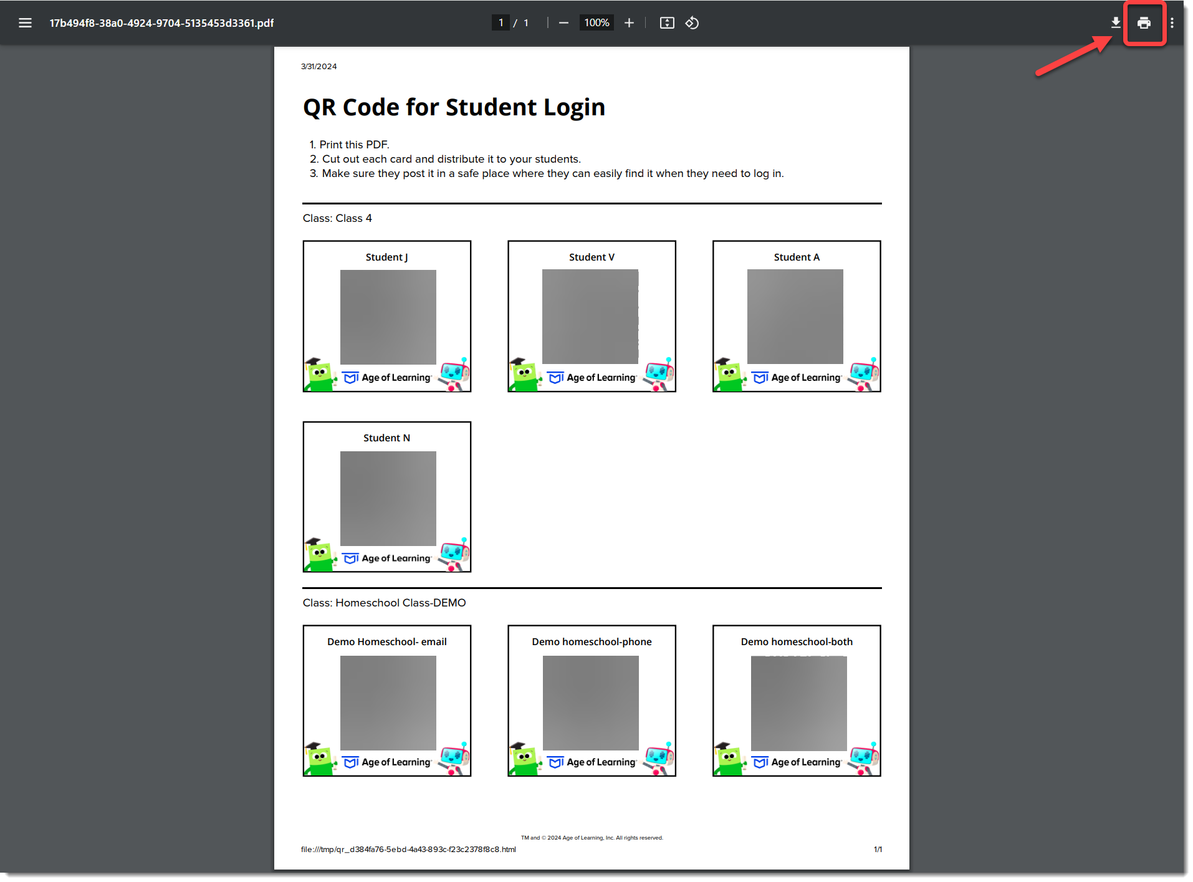Image resolution: width=1193 pixels, height=882 pixels.
Task: Click the Student V QR code
Action: (x=590, y=317)
